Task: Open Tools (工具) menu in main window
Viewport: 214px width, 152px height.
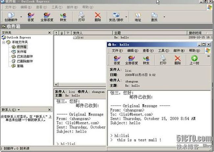Action: tap(57, 7)
